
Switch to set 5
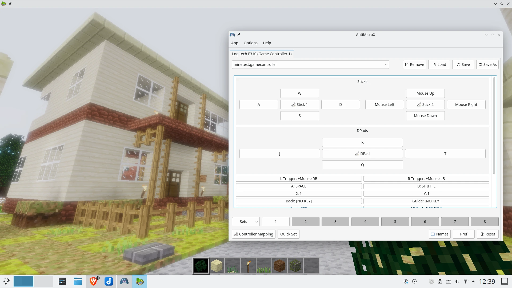coord(395,222)
